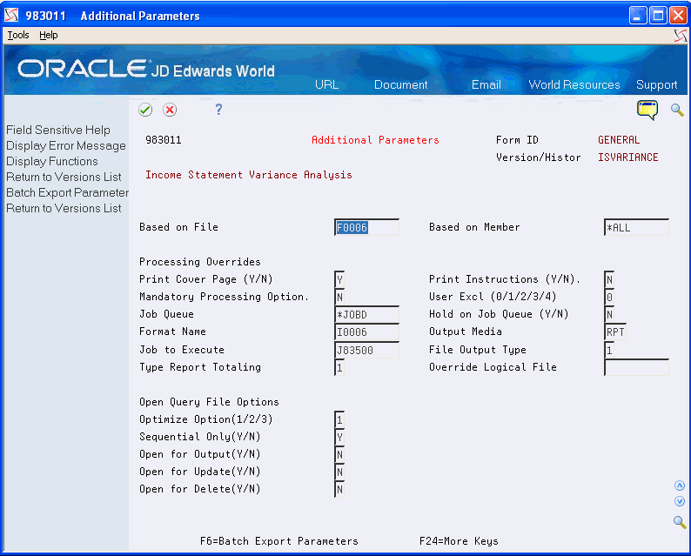Open the Help menu
The image size is (691, 556).
click(x=49, y=35)
